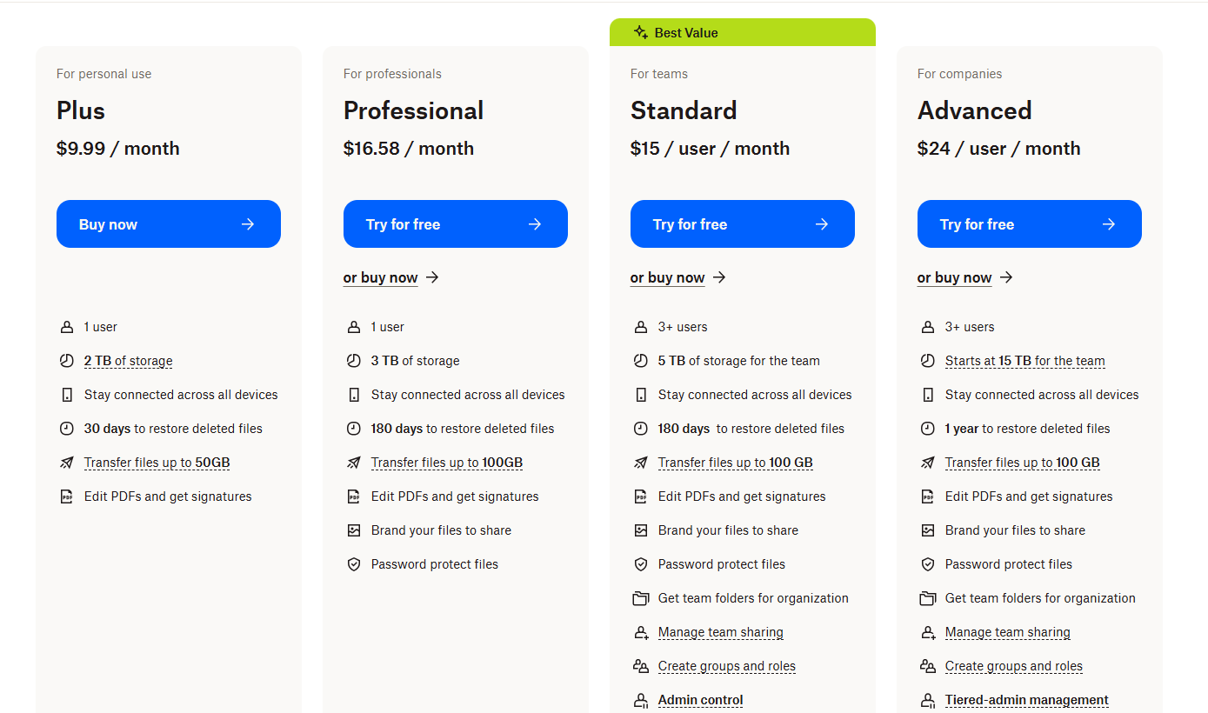Click the device icon in Plus plan
Image resolution: width=1208 pixels, height=713 pixels.
pos(67,395)
